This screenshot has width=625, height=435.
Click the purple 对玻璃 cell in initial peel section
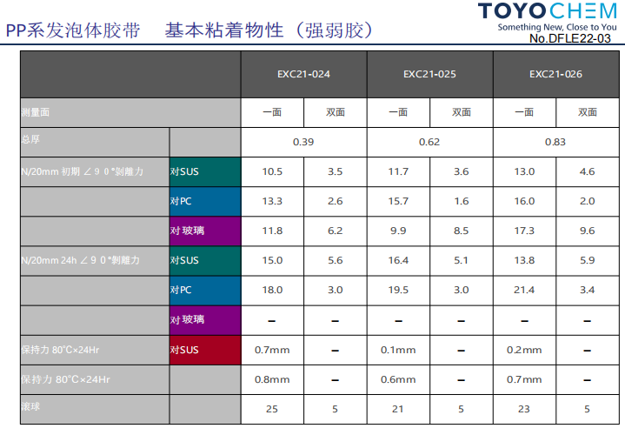205,231
